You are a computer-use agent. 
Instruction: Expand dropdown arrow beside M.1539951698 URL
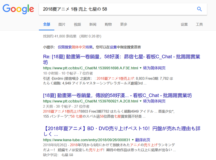[x=141, y=68]
